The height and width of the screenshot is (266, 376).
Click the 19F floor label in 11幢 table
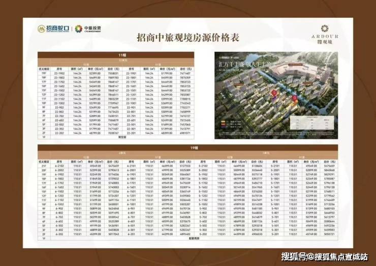tap(44, 73)
